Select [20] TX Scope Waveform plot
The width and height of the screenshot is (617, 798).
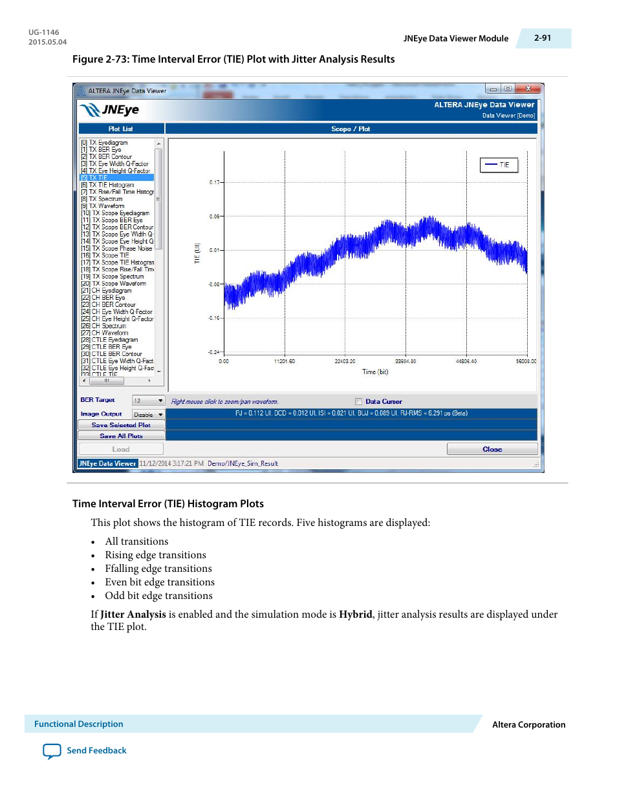[113, 284]
